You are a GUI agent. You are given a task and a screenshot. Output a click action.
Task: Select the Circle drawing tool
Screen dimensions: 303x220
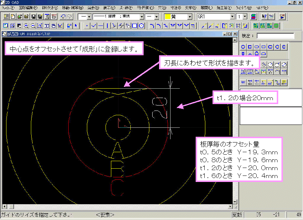141,26
